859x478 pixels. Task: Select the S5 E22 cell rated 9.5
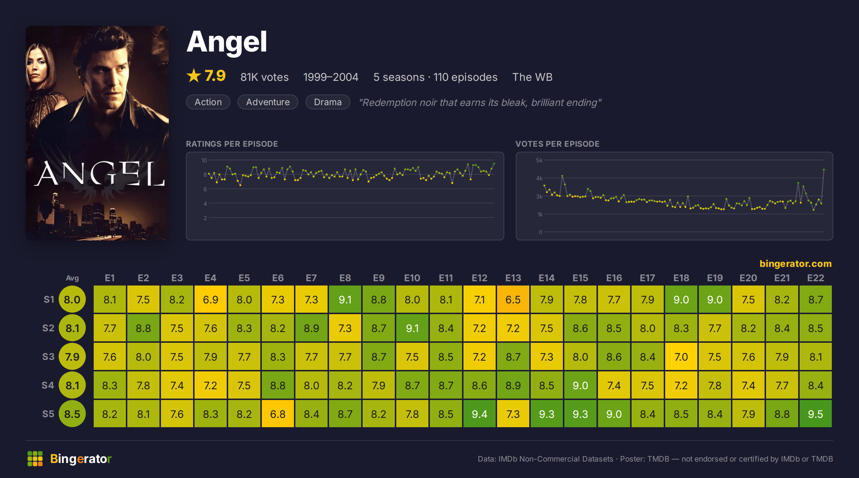point(816,414)
